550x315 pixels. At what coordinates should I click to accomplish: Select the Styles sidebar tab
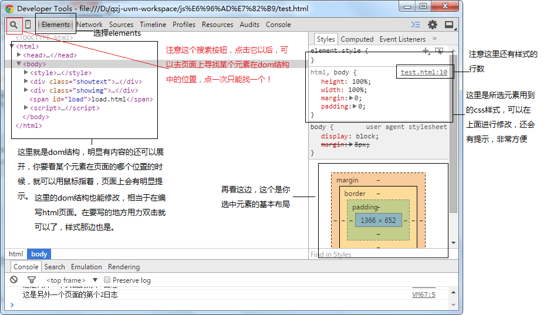pyautogui.click(x=326, y=39)
